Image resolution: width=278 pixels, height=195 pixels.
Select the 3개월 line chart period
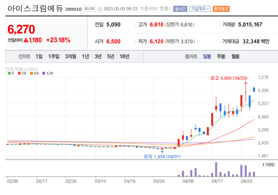[70, 56]
